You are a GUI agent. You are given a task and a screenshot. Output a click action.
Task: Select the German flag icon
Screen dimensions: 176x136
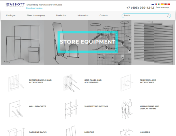(165, 4)
